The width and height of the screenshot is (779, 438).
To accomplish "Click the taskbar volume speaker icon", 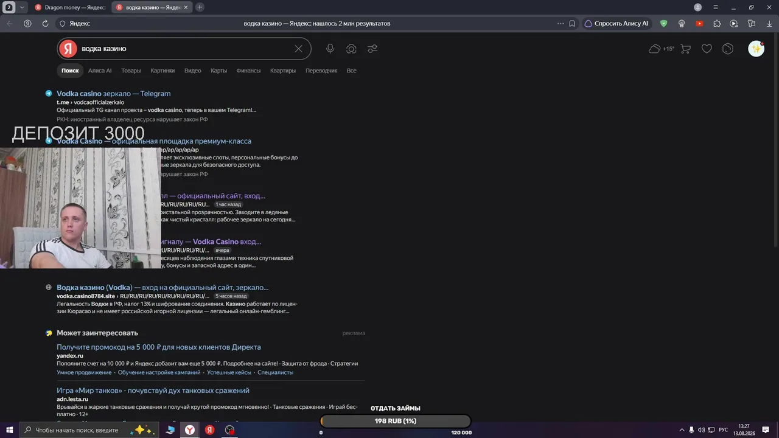I will tap(701, 430).
